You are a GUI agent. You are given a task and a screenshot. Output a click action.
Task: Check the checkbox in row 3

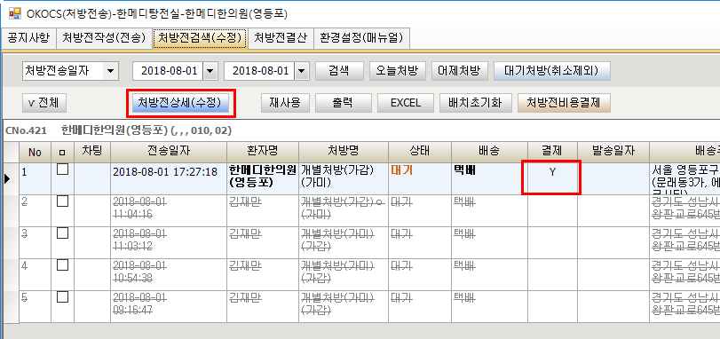click(62, 233)
